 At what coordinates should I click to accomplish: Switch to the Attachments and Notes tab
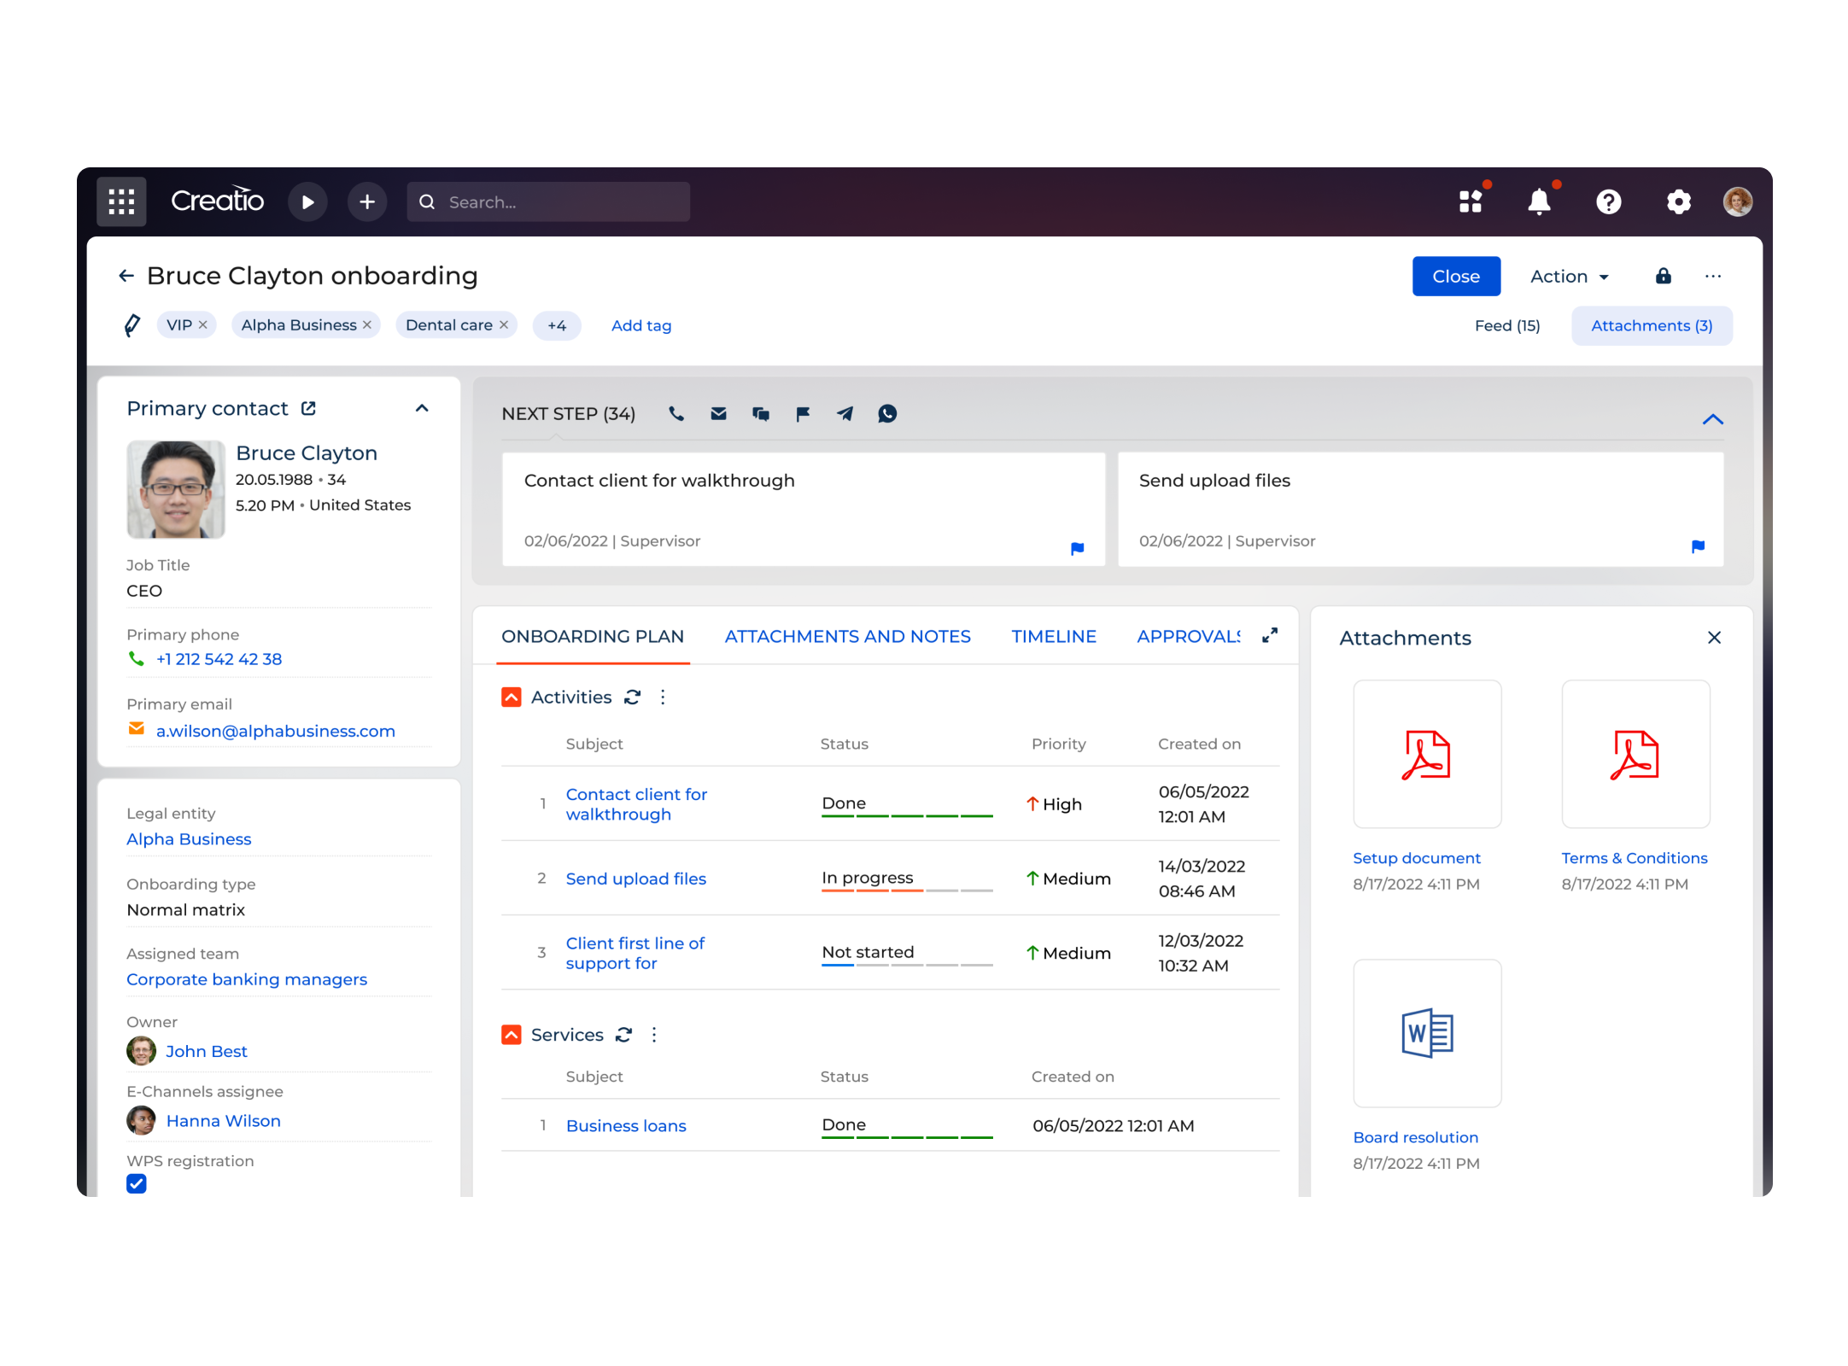[847, 636]
